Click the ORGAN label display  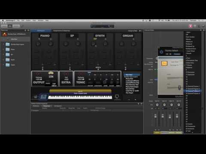128,36
